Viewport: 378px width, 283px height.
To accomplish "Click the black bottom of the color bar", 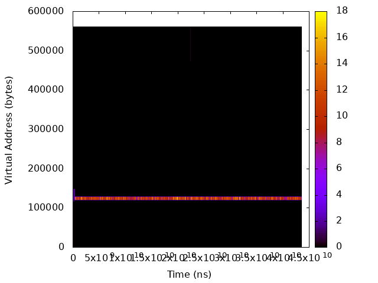I will [x=321, y=243].
